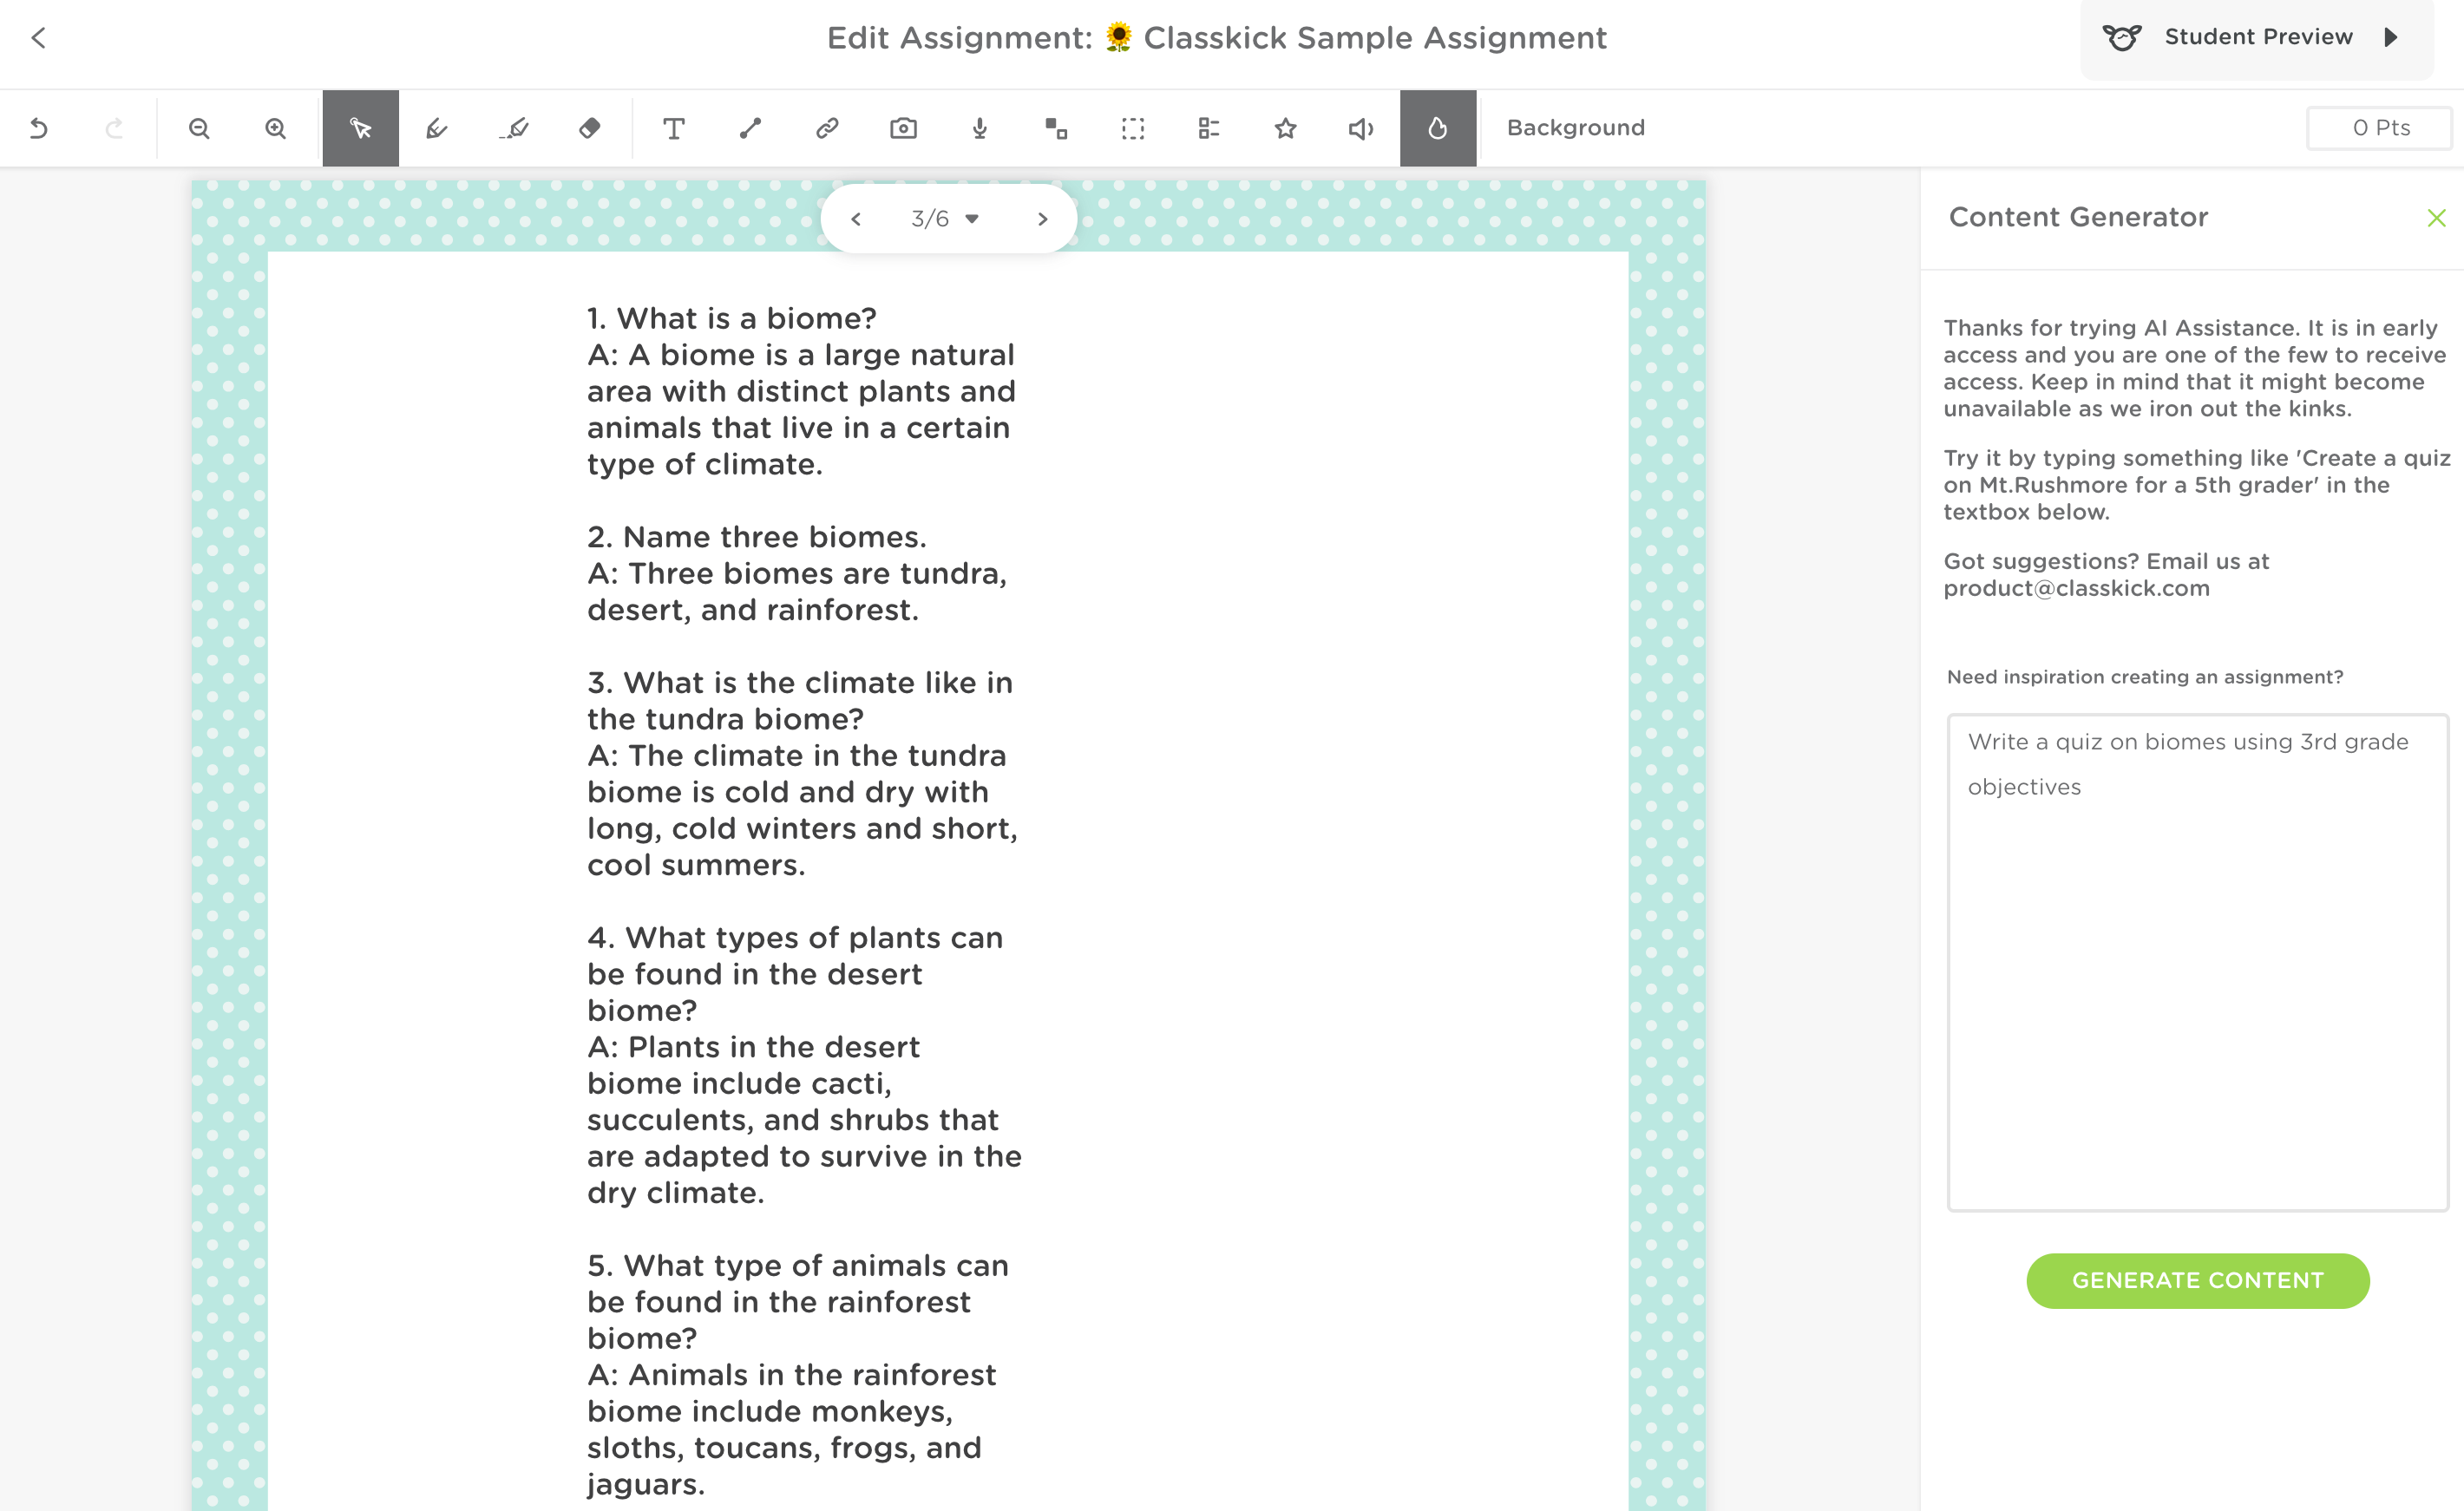
Task: Select the Pen drawing tool
Action: (436, 128)
